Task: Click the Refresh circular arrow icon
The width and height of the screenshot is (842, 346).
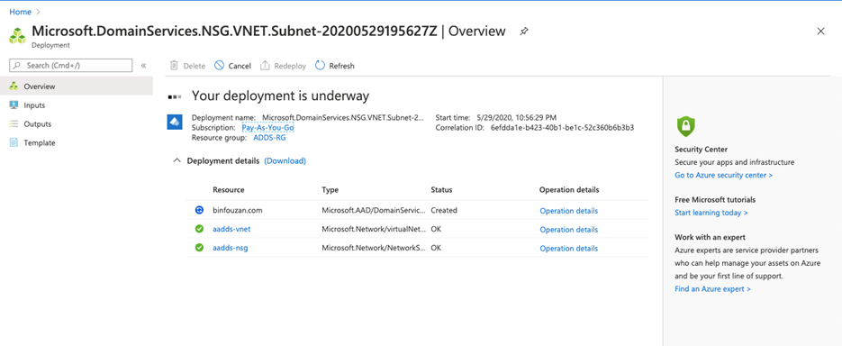Action: (x=320, y=66)
